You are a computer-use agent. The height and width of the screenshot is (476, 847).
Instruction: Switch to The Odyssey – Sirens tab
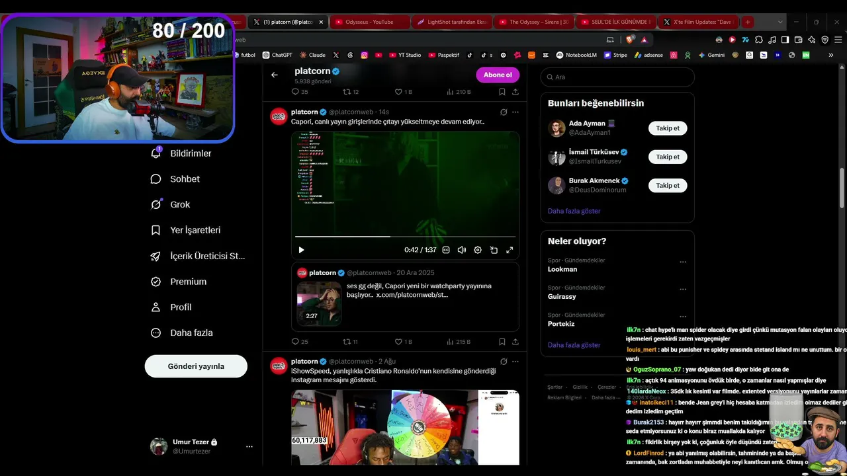tap(535, 22)
